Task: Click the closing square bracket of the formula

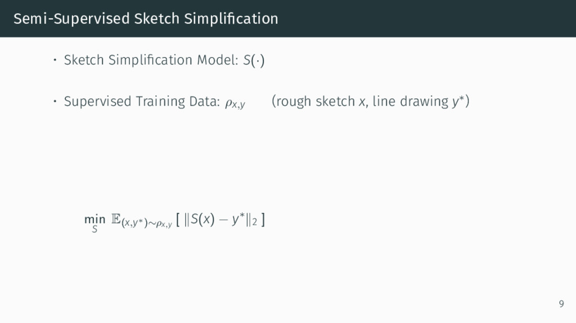Action: coord(263,220)
